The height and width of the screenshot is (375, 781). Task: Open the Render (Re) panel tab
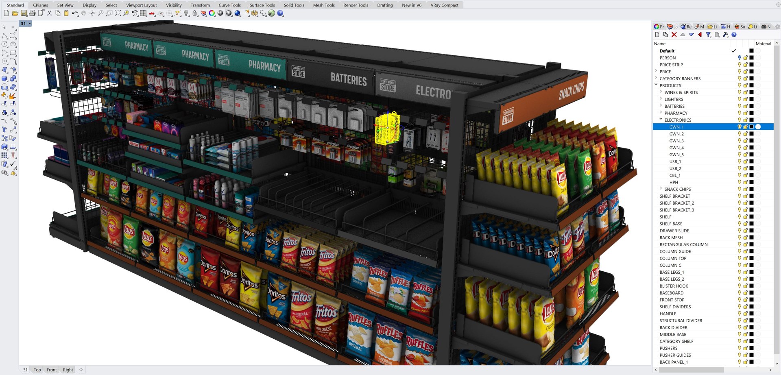click(686, 26)
